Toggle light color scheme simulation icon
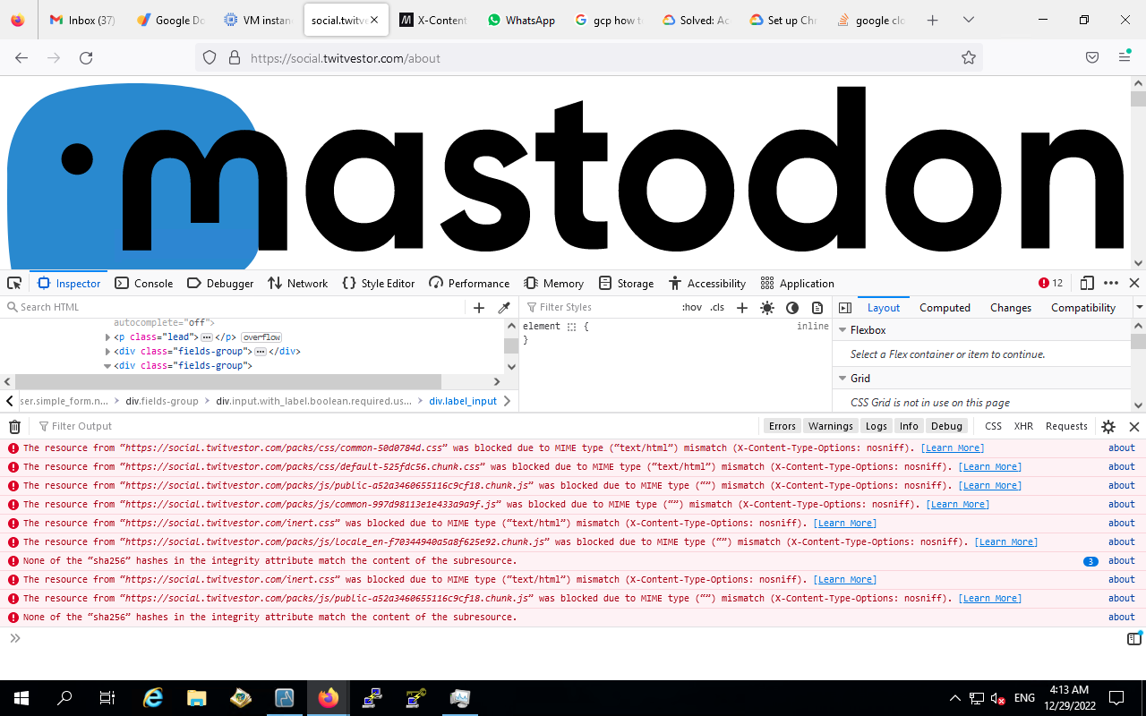This screenshot has width=1146, height=716. (x=767, y=308)
